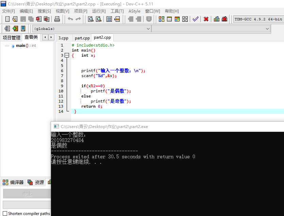The image size is (284, 216).
Task: Open the TDM-GCC 4.9.2 compiler selector
Action: 258,19
